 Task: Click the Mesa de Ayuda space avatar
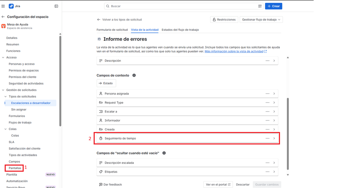(3, 26)
